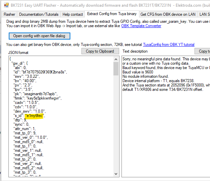Open the Help contact tab
The height and width of the screenshot is (181, 210).
tap(73, 14)
